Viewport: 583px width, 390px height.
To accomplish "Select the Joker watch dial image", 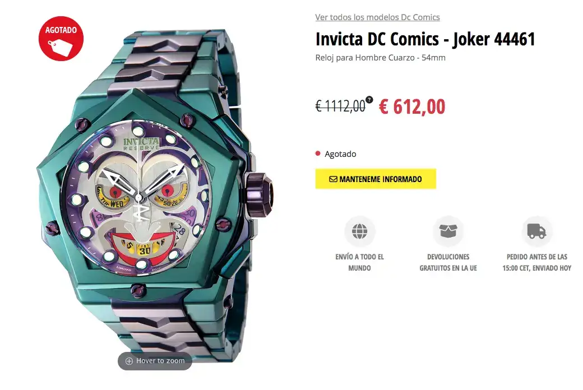I will [x=138, y=196].
